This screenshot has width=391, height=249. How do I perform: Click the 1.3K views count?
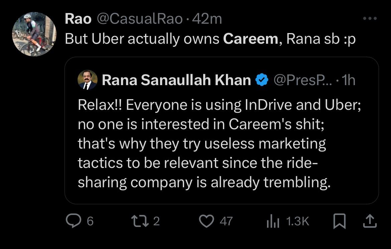coord(298,221)
